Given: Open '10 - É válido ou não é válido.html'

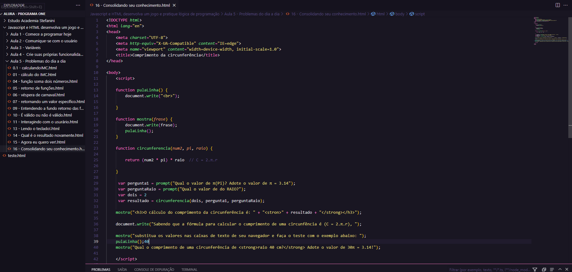Looking at the screenshot, I should pos(43,115).
